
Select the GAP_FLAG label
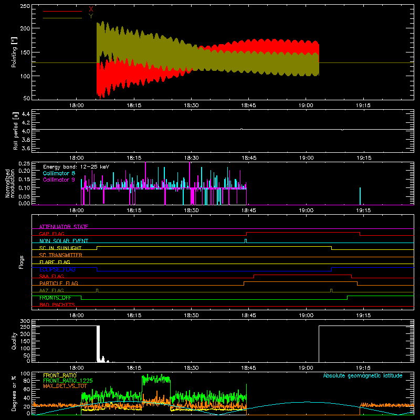[x=52, y=234]
